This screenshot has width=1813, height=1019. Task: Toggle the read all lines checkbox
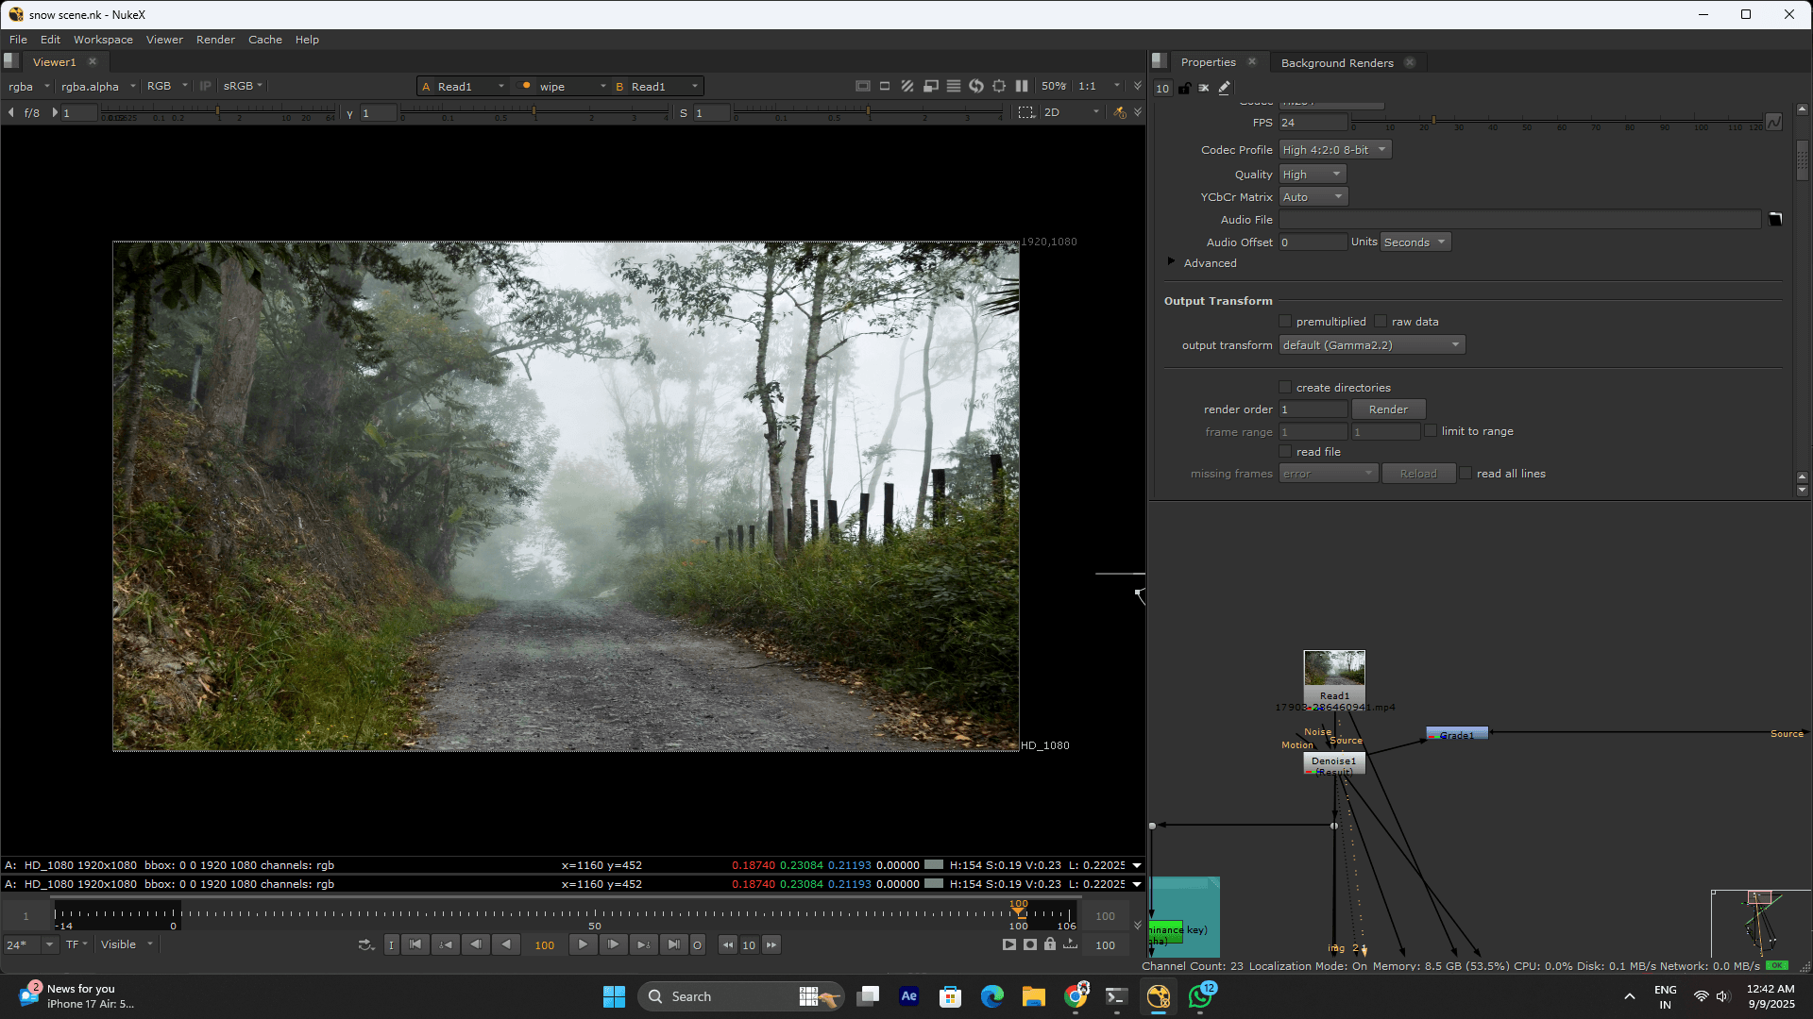[x=1466, y=473]
